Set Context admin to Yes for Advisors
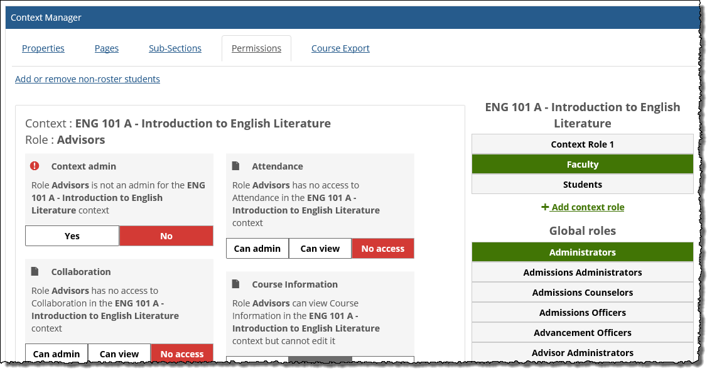Image resolution: width=712 pixels, height=373 pixels. pyautogui.click(x=72, y=235)
